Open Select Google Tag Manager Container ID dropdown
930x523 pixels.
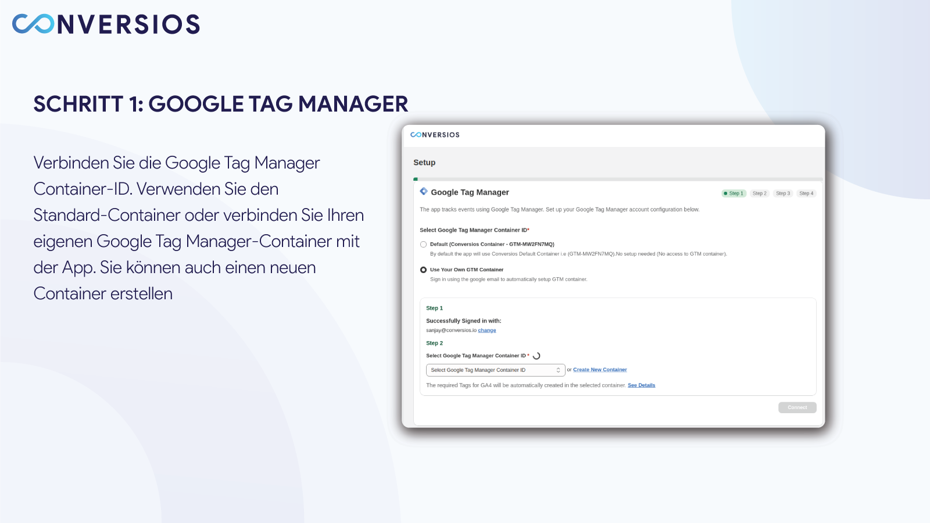(x=495, y=370)
